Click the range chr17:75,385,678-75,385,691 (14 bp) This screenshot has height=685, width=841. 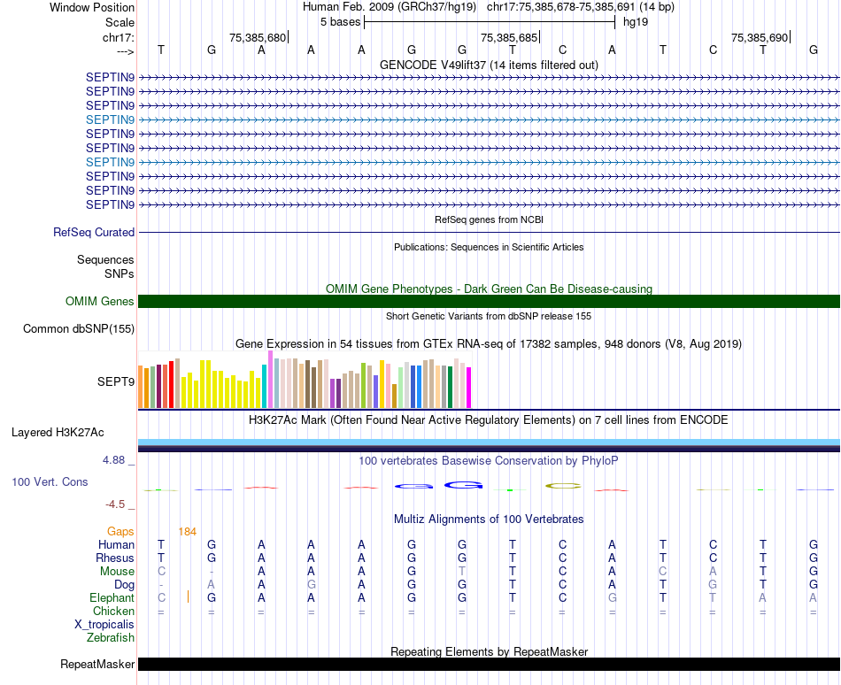(581, 7)
